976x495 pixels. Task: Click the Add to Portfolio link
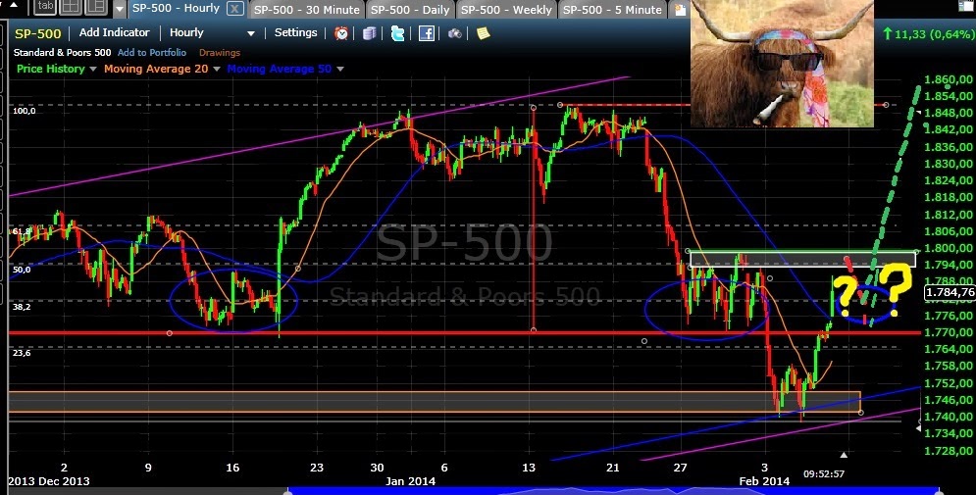(152, 53)
